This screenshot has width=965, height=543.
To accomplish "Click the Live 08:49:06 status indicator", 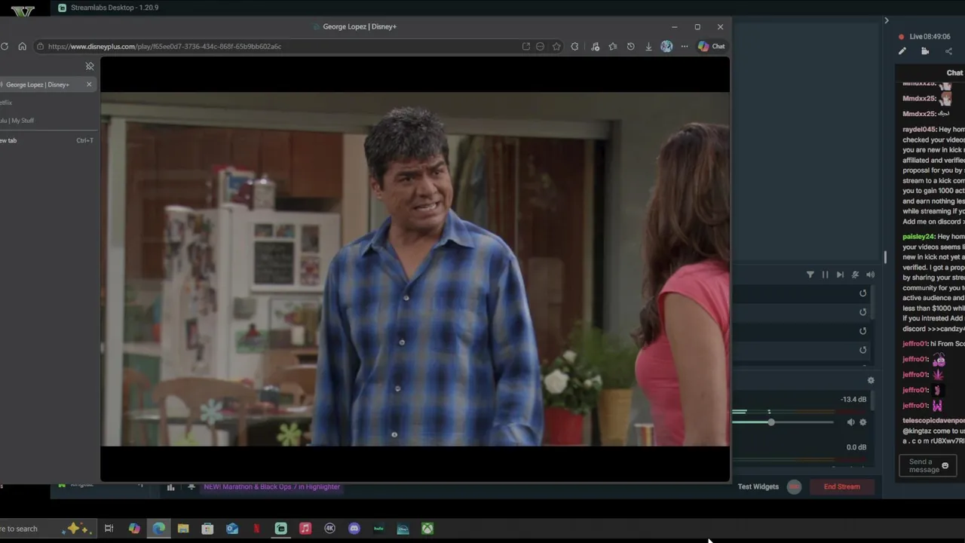I will tap(924, 36).
